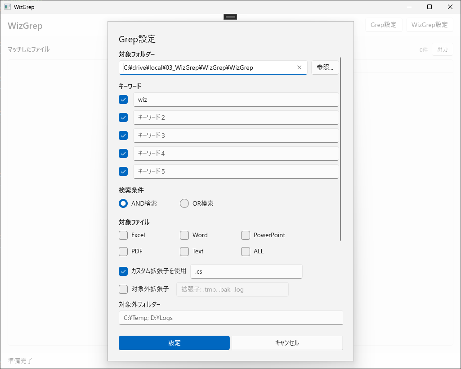Click the Grep設定 dialog title
The image size is (461, 369).
(137, 39)
